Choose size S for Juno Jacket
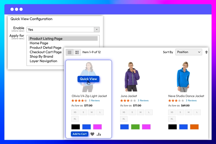This screenshot has height=144, width=216. (x=132, y=112)
